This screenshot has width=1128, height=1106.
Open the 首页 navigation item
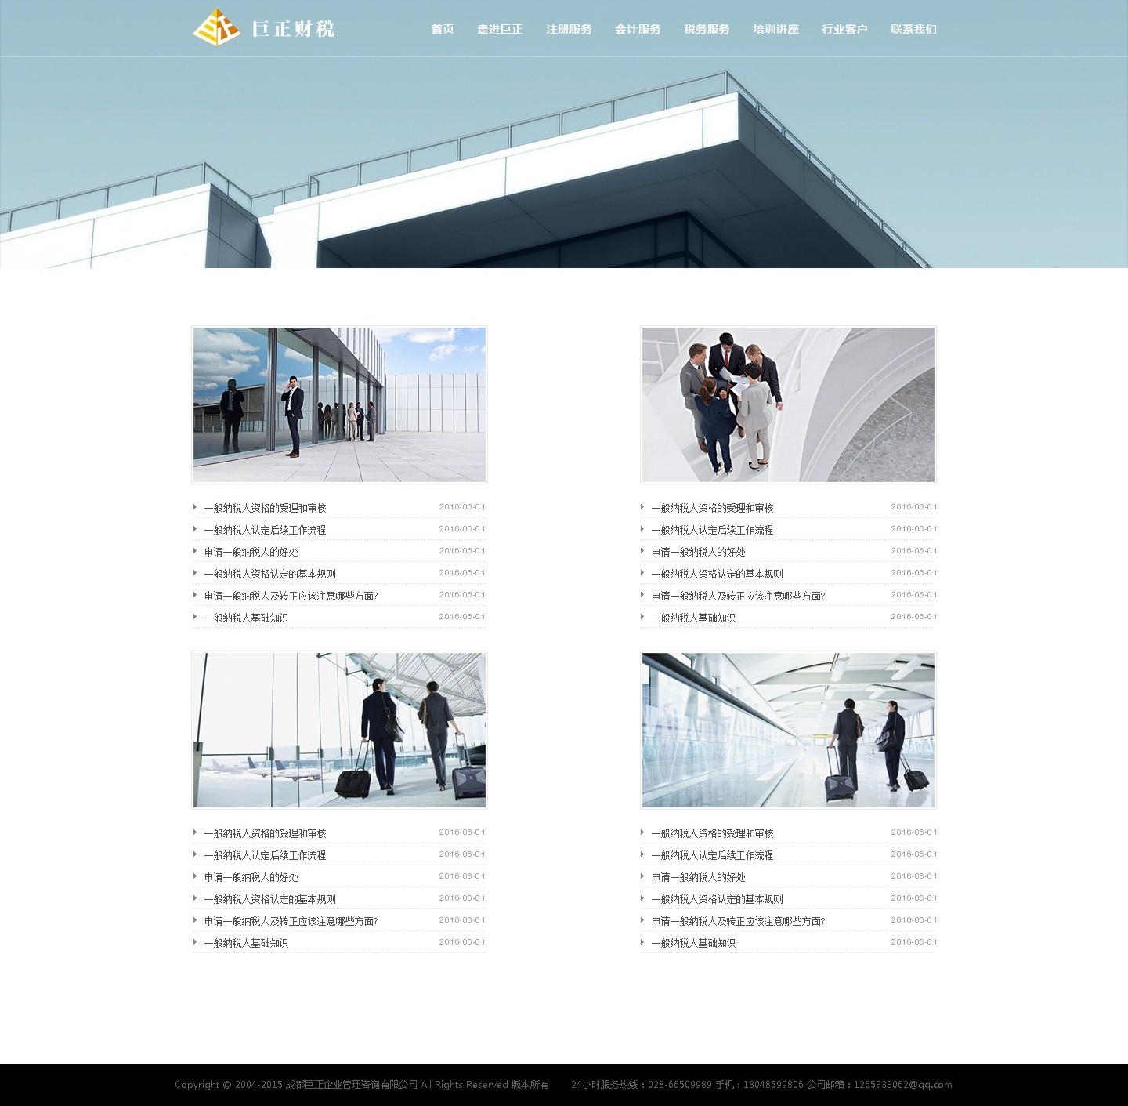click(x=443, y=29)
